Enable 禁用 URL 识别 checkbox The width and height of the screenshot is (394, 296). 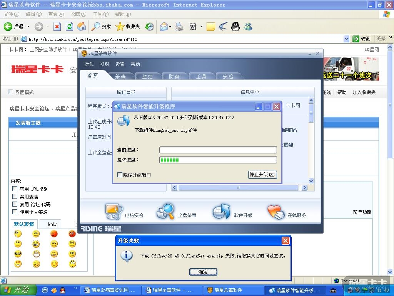[x=15, y=188]
